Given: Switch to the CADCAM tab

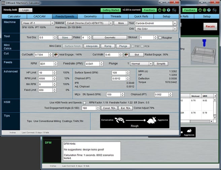Looking at the screenshot, I should click(x=39, y=16).
